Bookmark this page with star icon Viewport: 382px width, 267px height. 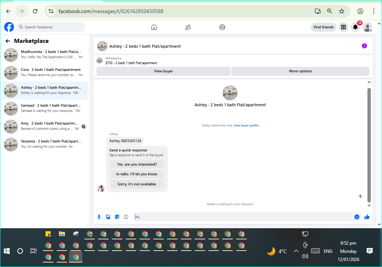tap(342, 11)
